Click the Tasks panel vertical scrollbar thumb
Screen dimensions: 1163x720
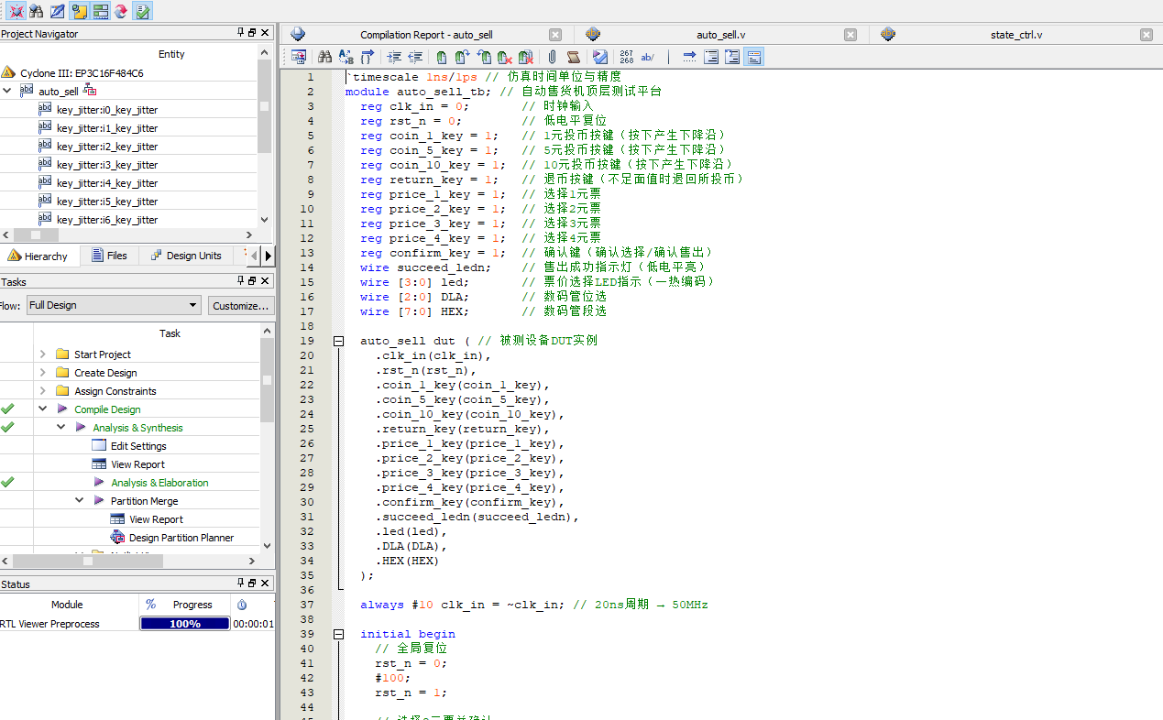[267, 380]
